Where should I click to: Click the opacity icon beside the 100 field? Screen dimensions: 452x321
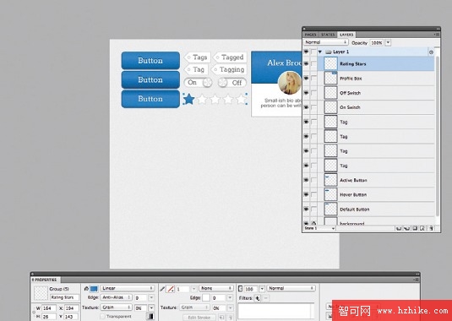point(240,288)
